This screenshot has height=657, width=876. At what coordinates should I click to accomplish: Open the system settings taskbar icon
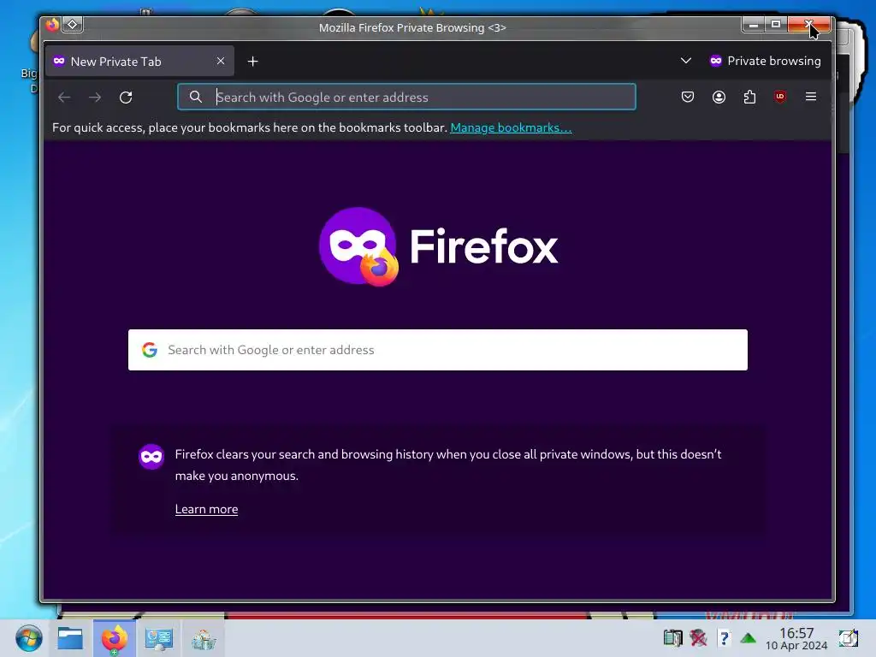pyautogui.click(x=158, y=638)
